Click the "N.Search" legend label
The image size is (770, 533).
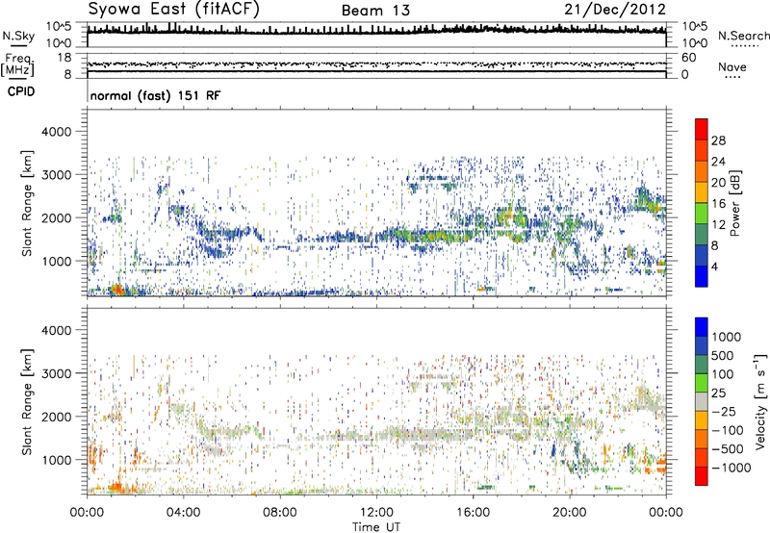point(744,36)
